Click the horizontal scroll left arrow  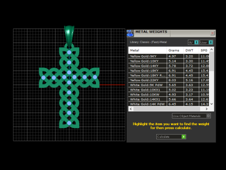click(x=131, y=109)
